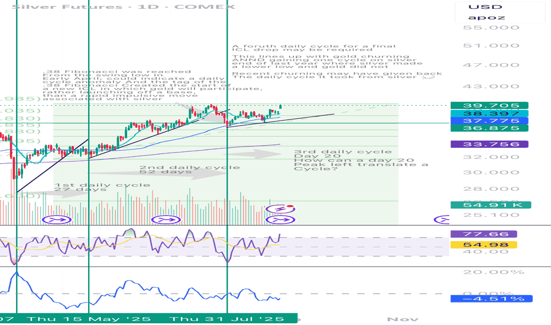Open event marker below 2nd daily cycle
The width and height of the screenshot is (551, 325).
(166, 220)
